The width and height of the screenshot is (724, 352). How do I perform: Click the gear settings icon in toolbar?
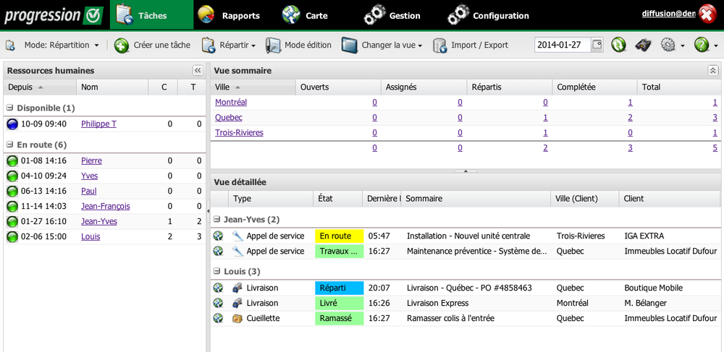point(668,45)
